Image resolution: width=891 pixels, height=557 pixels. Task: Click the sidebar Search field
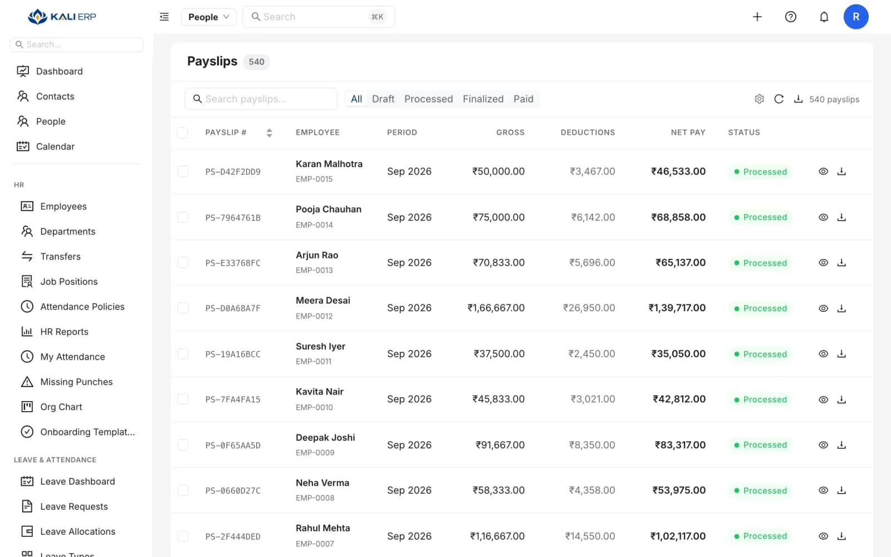pyautogui.click(x=77, y=45)
